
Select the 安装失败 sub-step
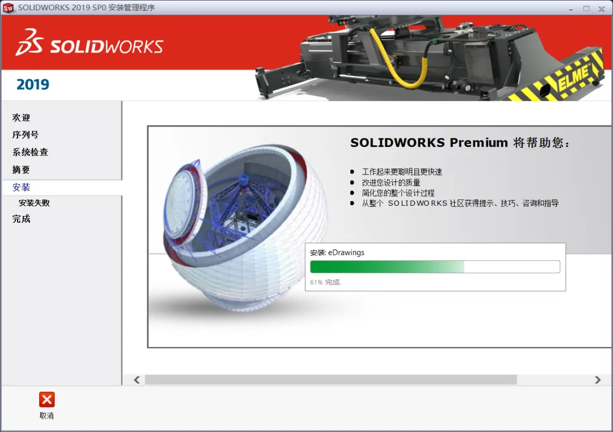pos(35,203)
